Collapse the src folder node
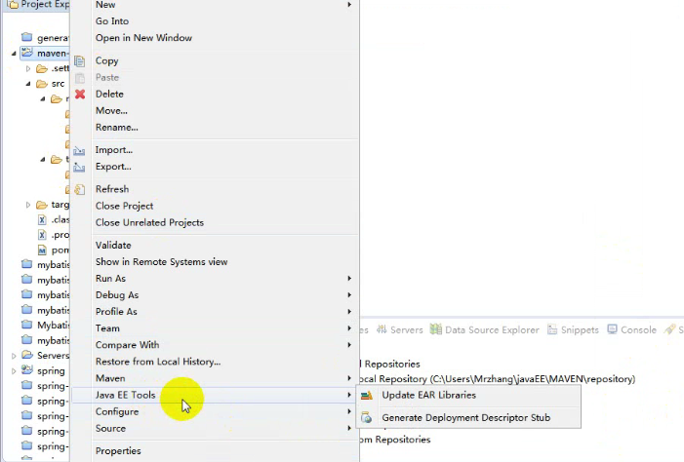684x462 pixels. point(28,84)
